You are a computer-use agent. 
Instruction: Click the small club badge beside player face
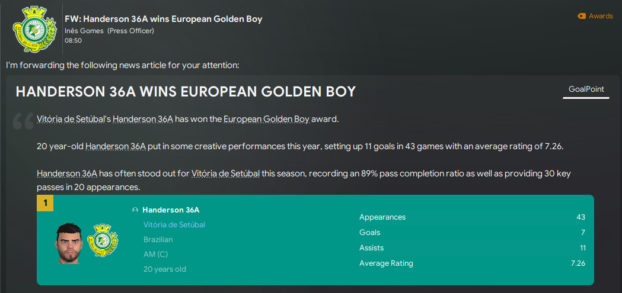(x=103, y=240)
